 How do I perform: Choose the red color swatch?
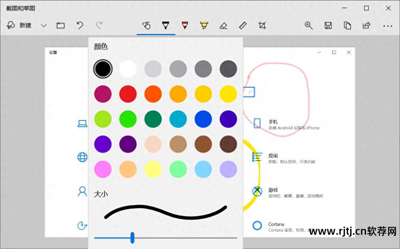(128, 94)
